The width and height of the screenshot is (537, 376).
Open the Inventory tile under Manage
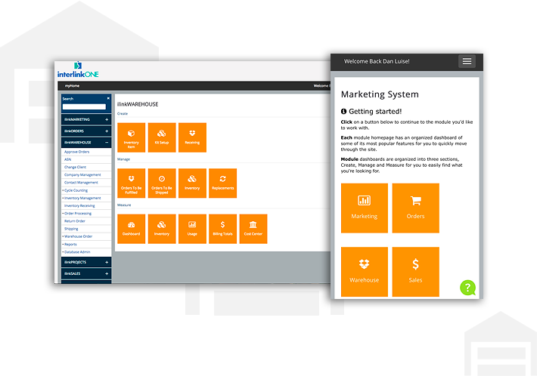(x=192, y=183)
